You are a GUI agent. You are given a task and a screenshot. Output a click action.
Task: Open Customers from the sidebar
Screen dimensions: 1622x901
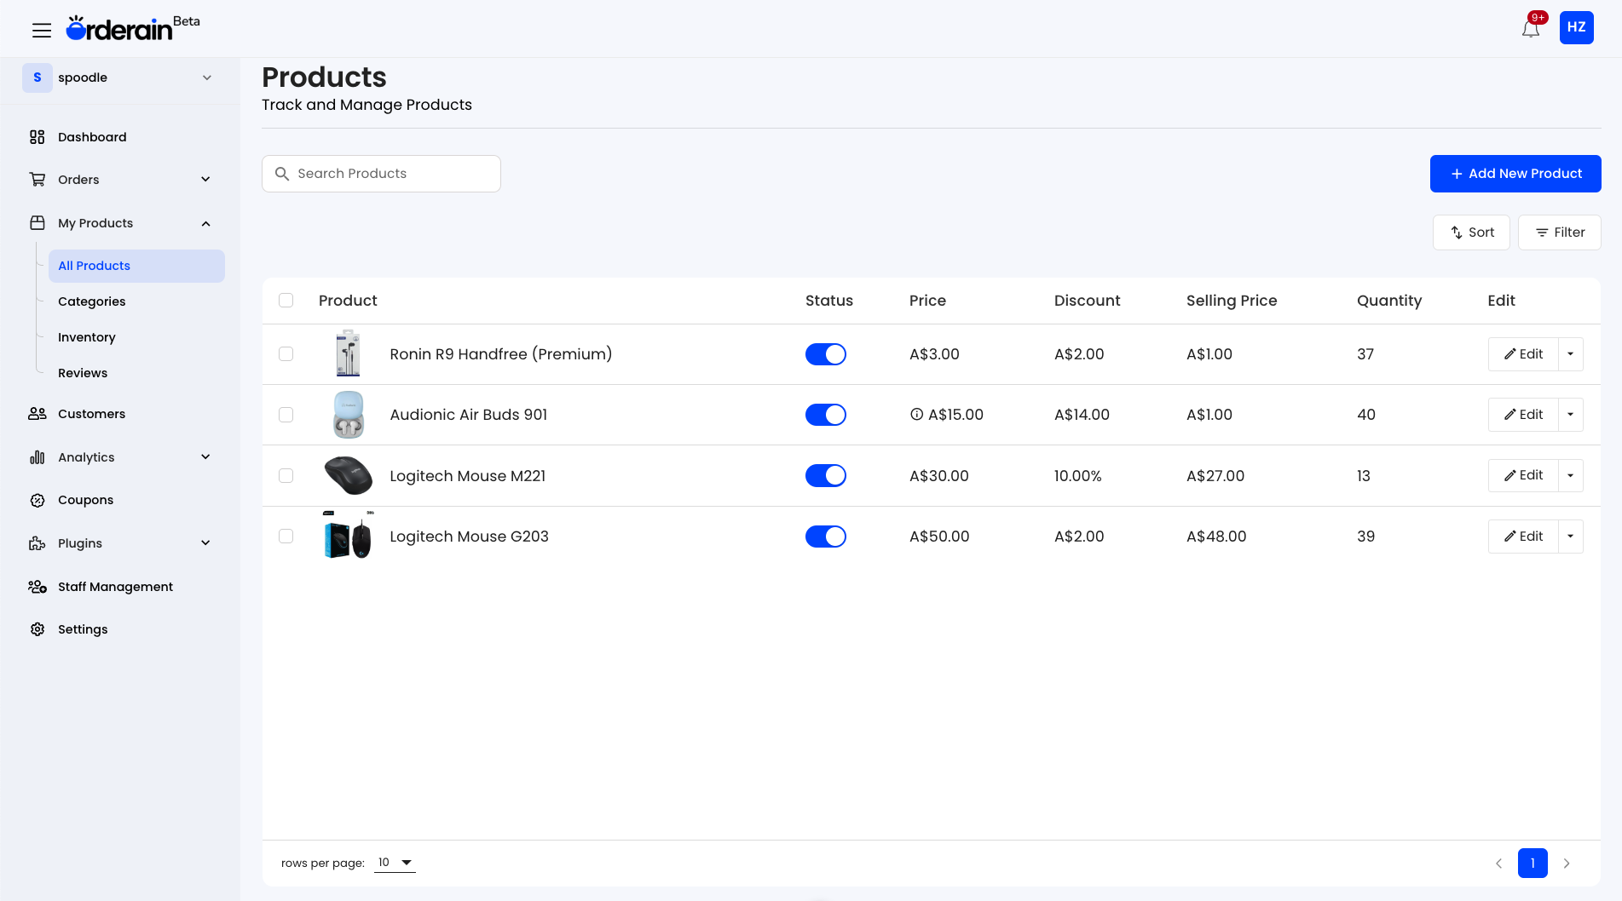[91, 414]
